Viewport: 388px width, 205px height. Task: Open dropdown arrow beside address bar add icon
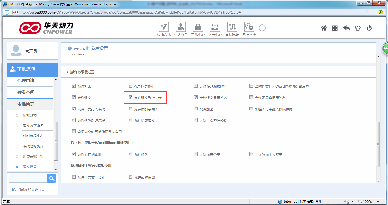(x=11, y=12)
